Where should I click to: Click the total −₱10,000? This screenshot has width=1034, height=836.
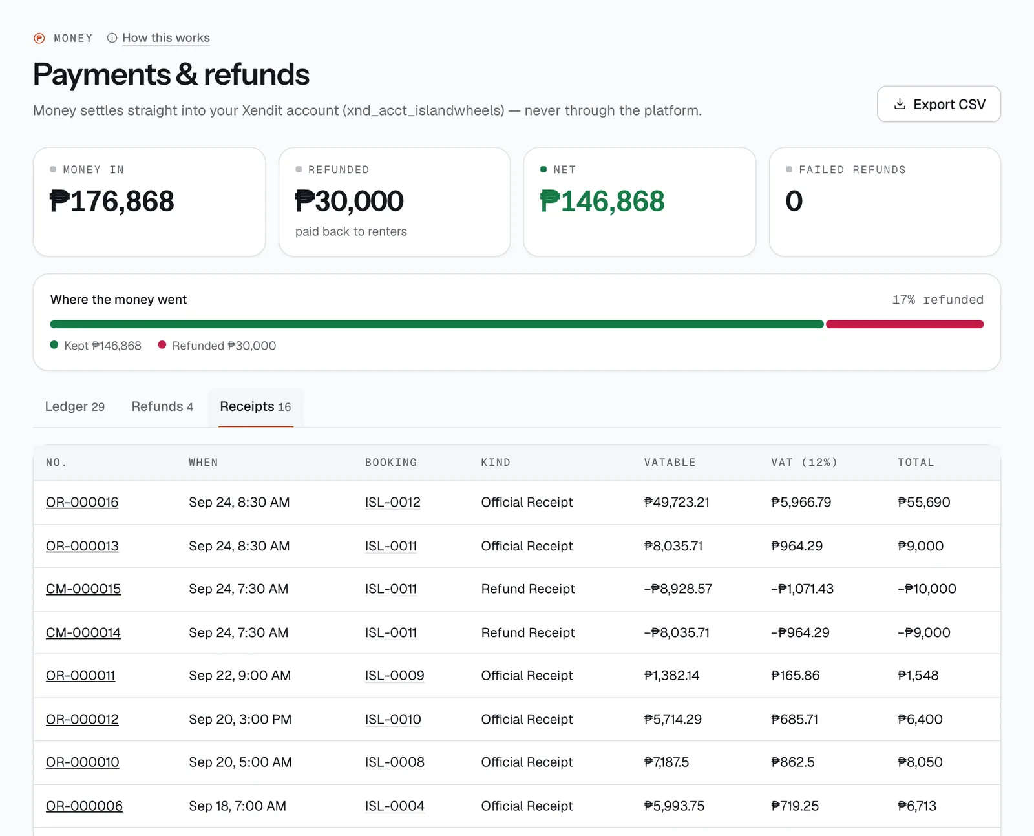pos(927,589)
